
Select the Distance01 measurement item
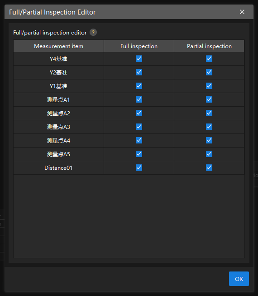pos(58,168)
